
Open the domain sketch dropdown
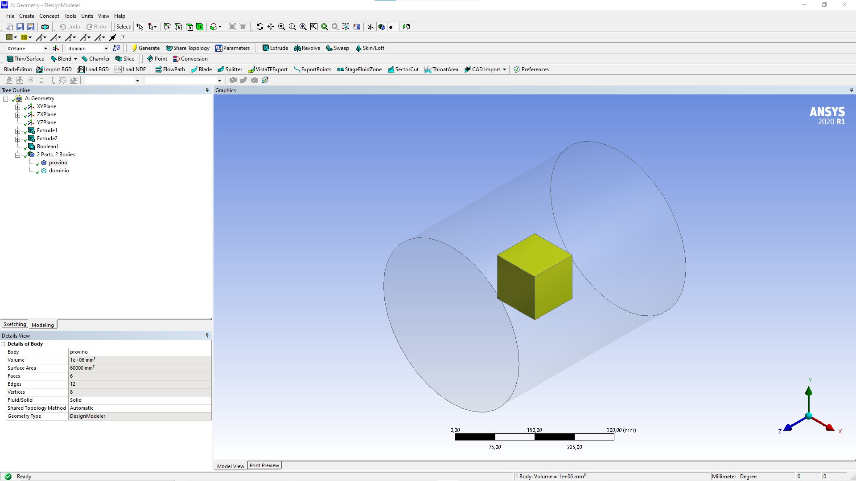click(106, 49)
